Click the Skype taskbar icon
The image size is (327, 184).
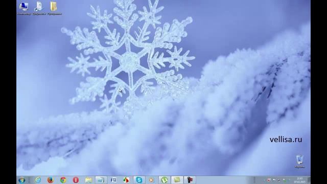[139, 180]
